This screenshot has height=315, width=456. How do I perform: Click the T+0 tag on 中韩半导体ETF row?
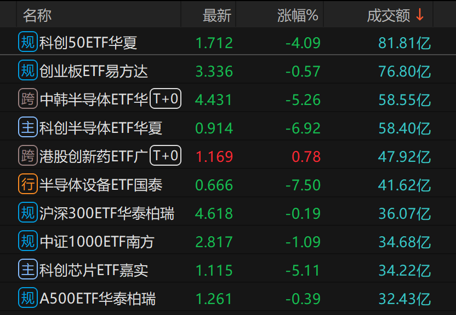[x=166, y=98]
